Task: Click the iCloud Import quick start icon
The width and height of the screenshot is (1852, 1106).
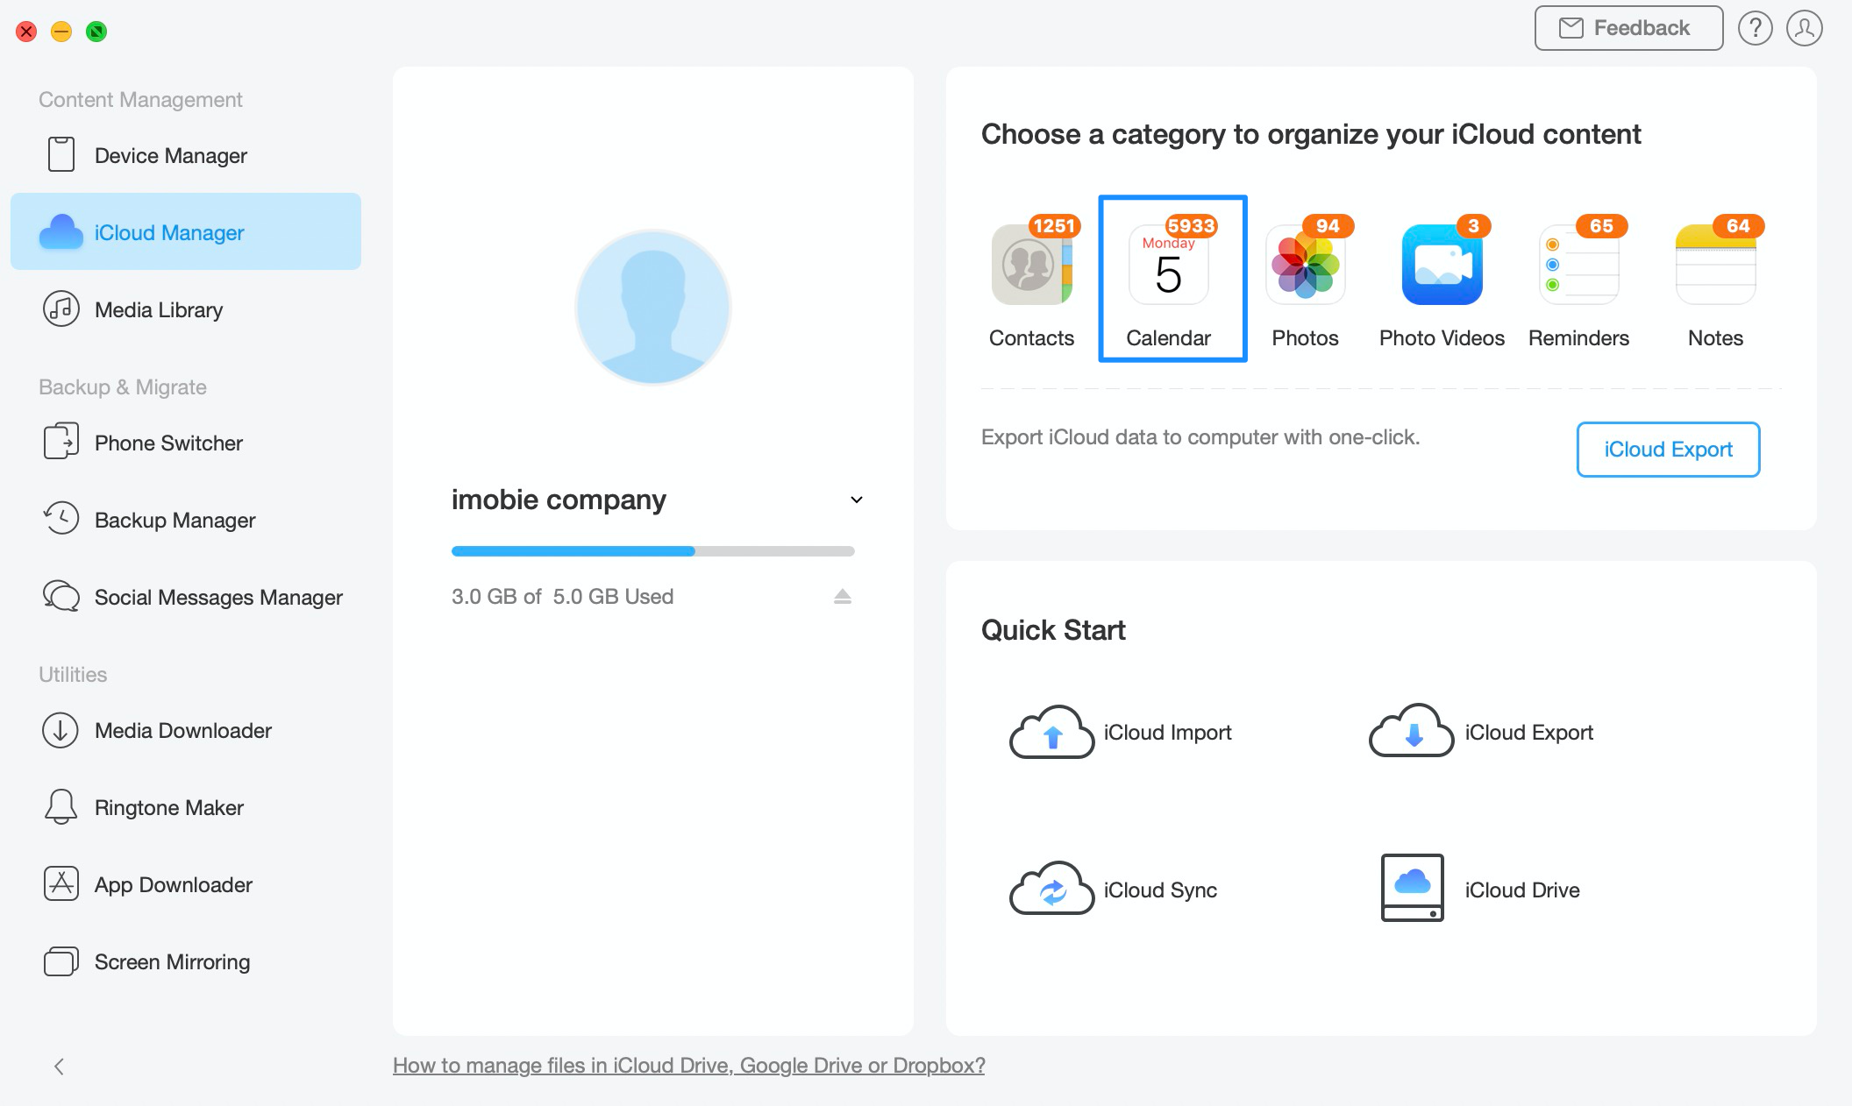Action: [x=1051, y=733]
